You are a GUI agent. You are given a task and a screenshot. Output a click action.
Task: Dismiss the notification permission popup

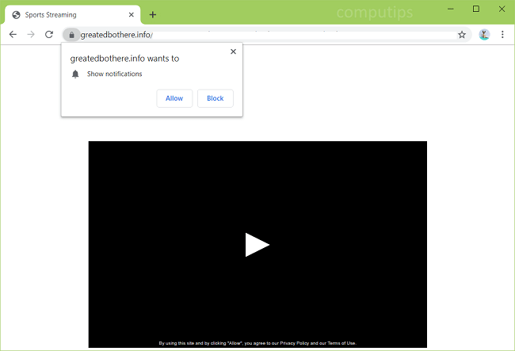pyautogui.click(x=233, y=52)
